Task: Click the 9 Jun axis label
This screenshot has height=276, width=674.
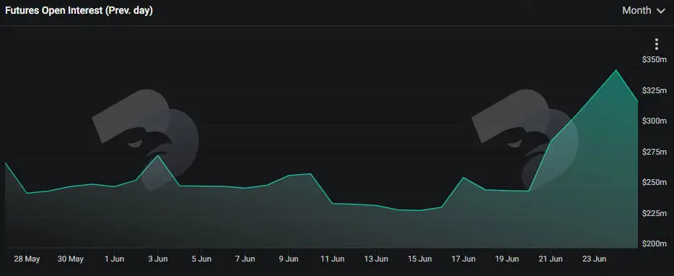Action: click(289, 259)
